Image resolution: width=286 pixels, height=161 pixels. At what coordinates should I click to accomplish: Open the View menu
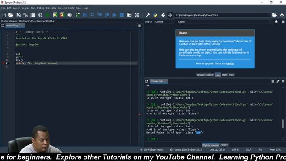coord(78,8)
